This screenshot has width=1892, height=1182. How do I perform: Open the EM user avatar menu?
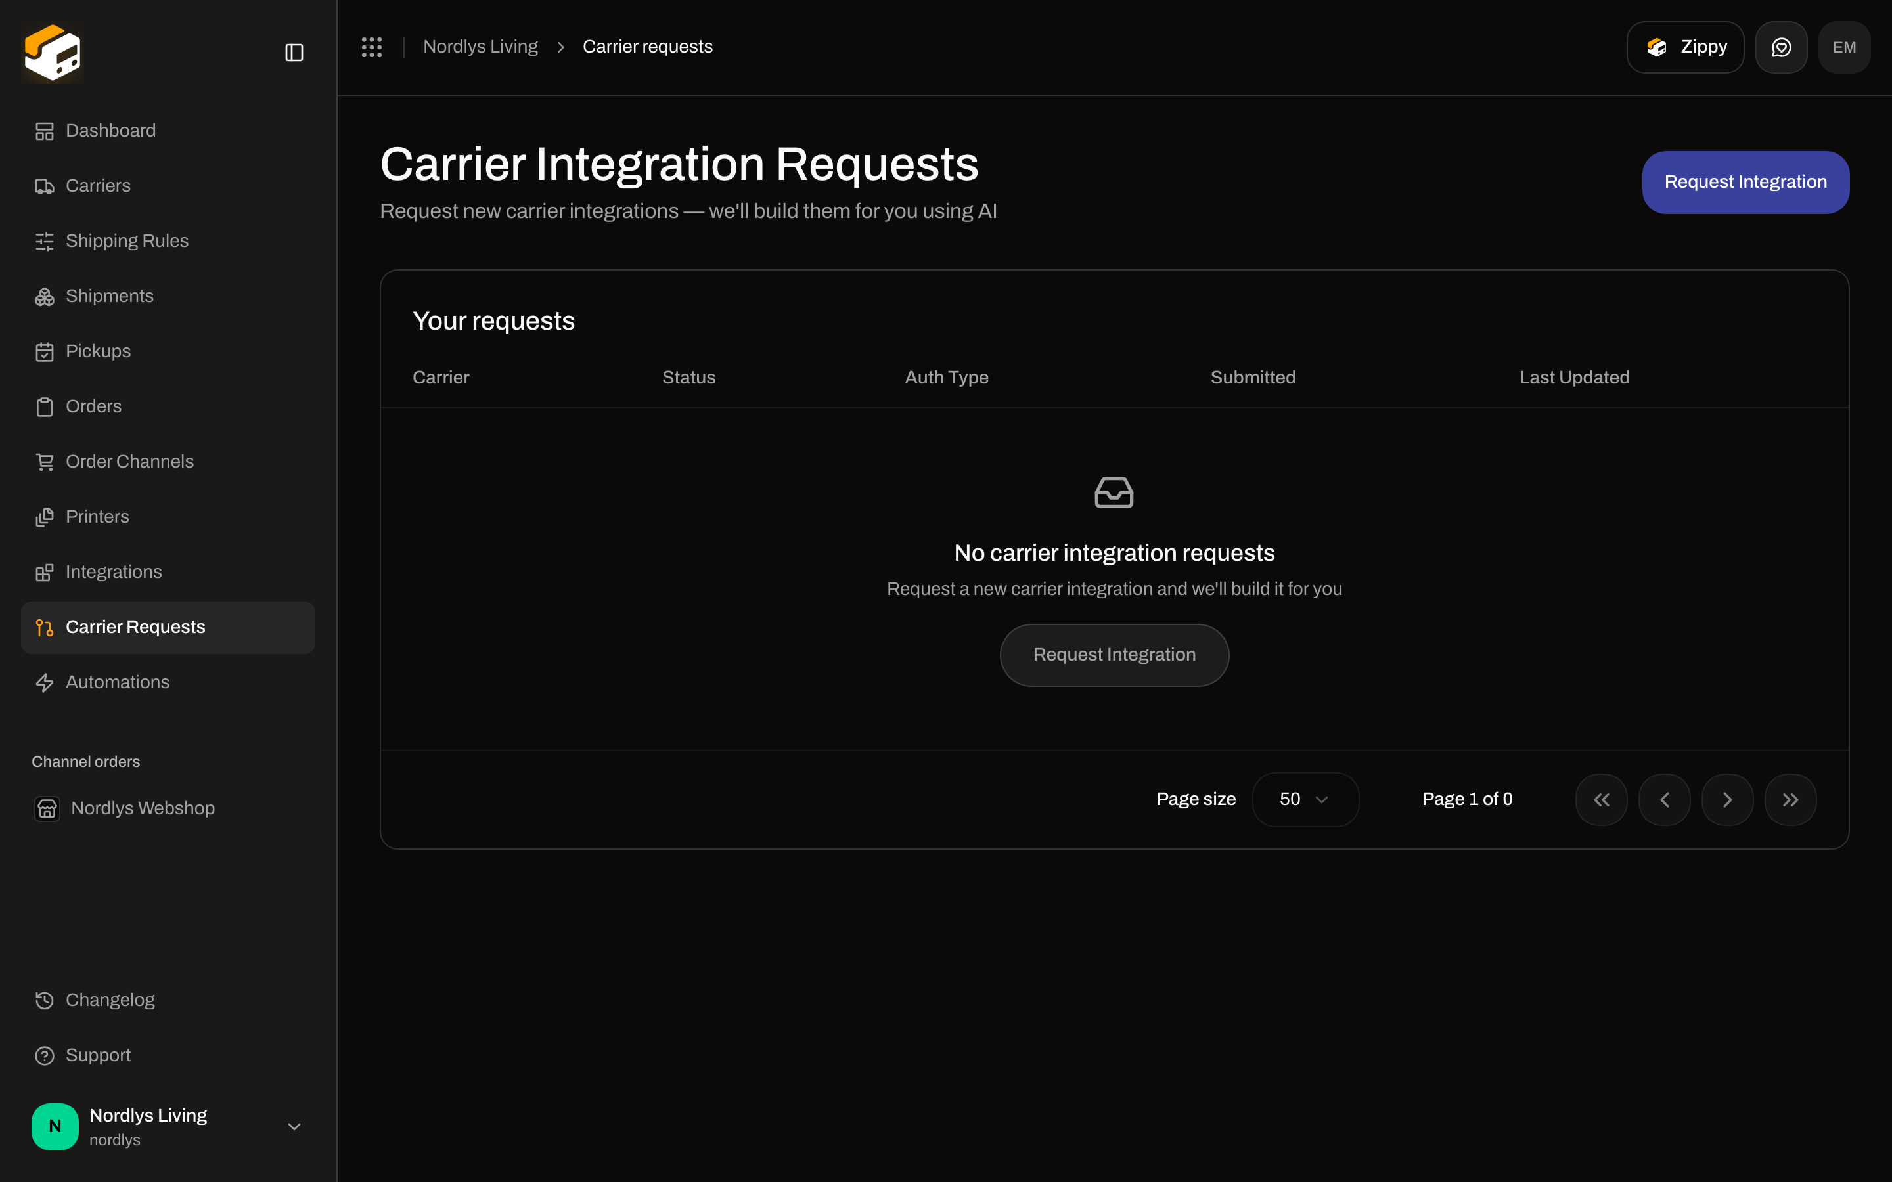(x=1844, y=47)
